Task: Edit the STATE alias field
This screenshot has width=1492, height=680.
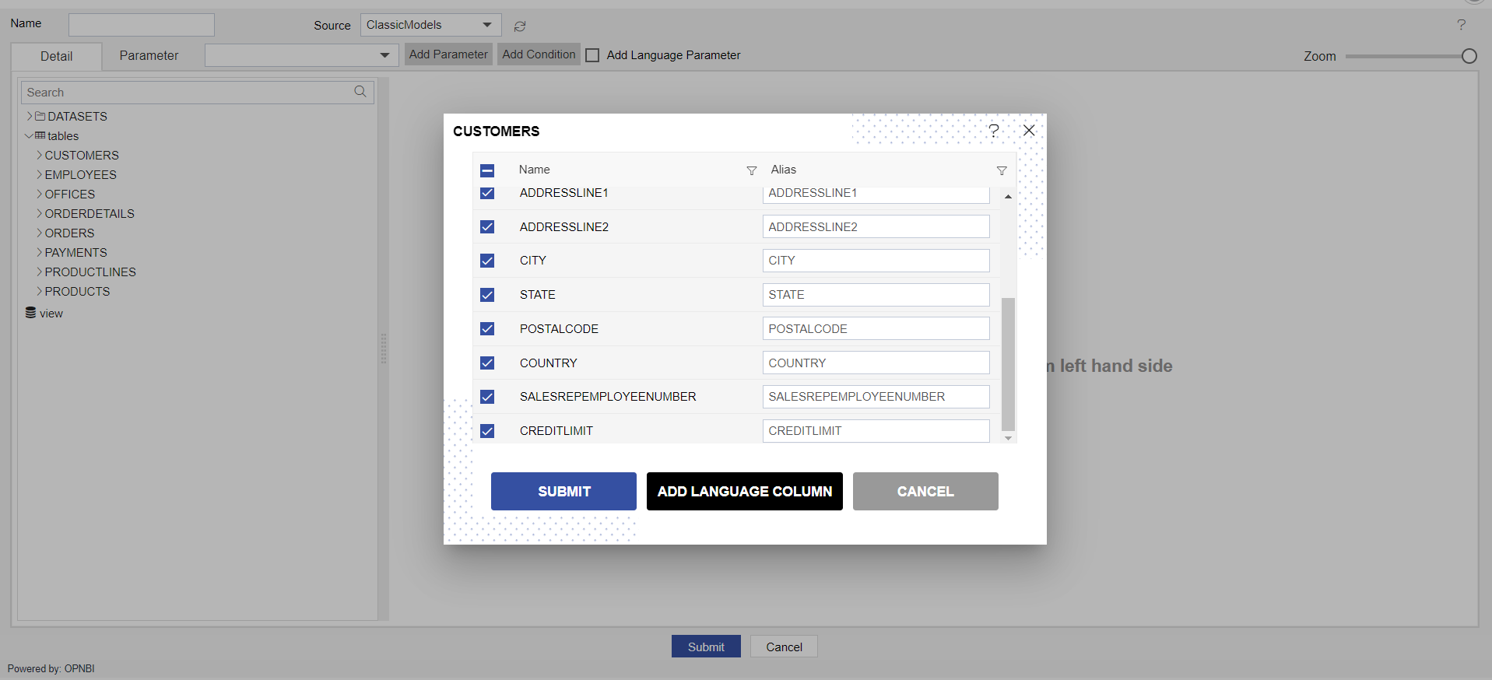Action: click(x=876, y=295)
